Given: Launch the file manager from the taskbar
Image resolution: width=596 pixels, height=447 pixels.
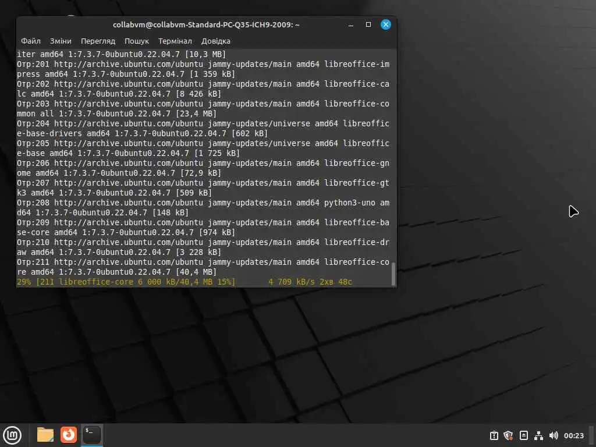Looking at the screenshot, I should click(45, 434).
